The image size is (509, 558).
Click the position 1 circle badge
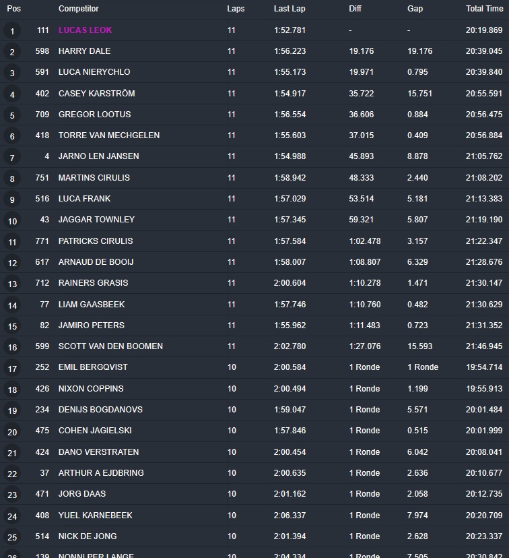click(12, 31)
